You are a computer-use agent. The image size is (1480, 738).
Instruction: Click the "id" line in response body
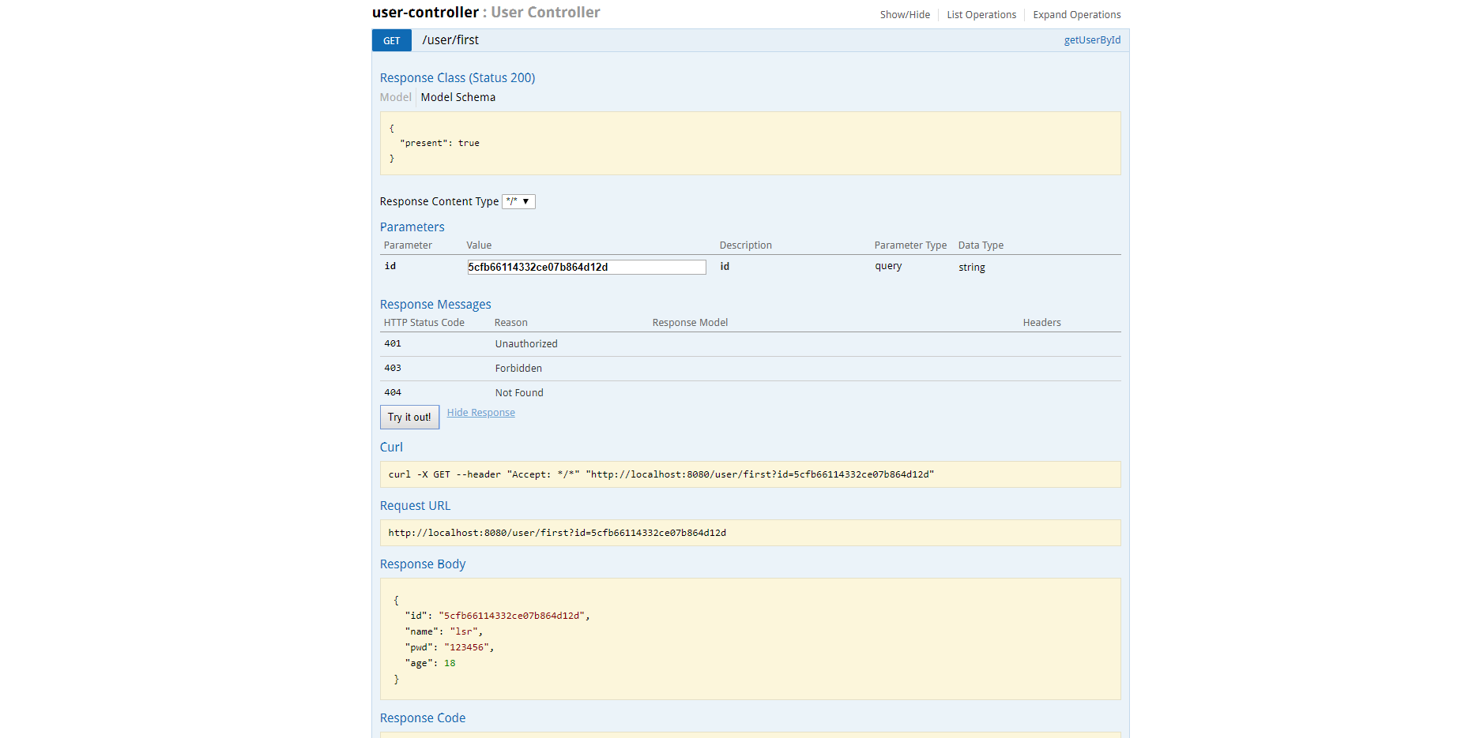(498, 616)
